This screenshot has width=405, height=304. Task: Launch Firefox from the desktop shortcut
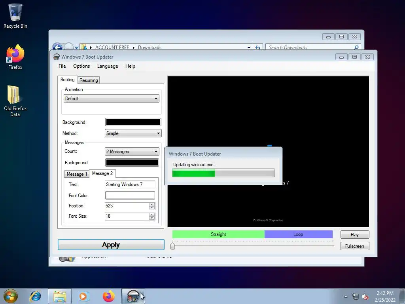click(15, 57)
